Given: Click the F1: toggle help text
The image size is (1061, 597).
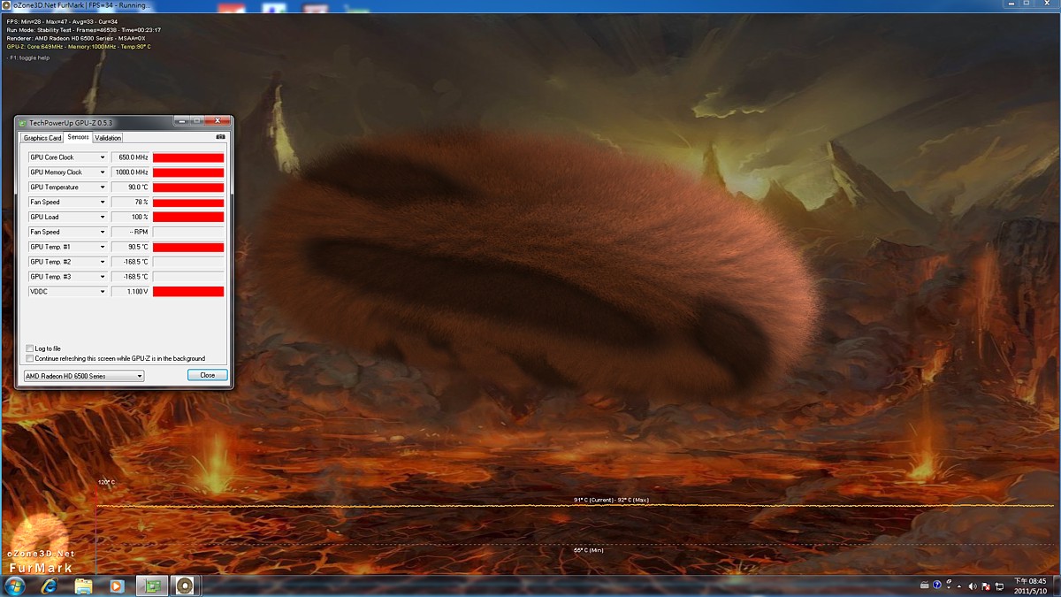Looking at the screenshot, I should [28, 57].
